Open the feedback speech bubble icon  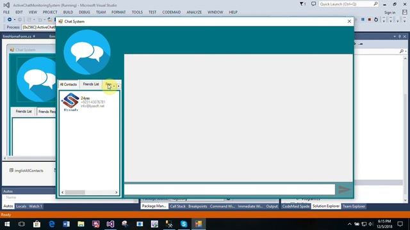point(313,4)
